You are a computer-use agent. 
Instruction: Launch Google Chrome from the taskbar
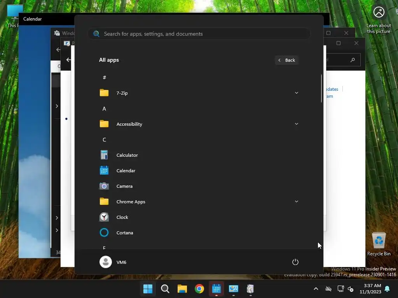(199, 289)
